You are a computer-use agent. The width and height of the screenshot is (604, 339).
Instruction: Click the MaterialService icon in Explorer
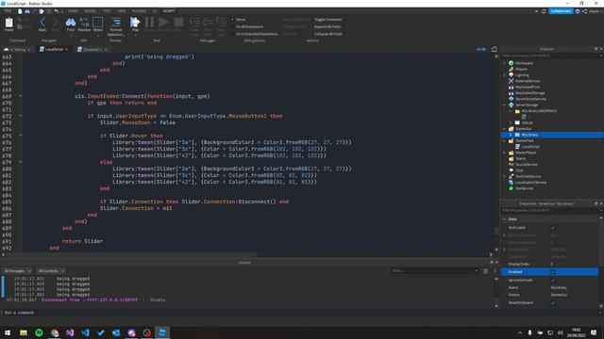click(x=512, y=81)
